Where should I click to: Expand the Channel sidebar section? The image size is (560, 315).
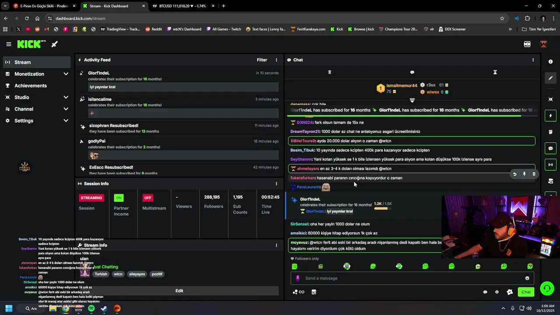37,109
